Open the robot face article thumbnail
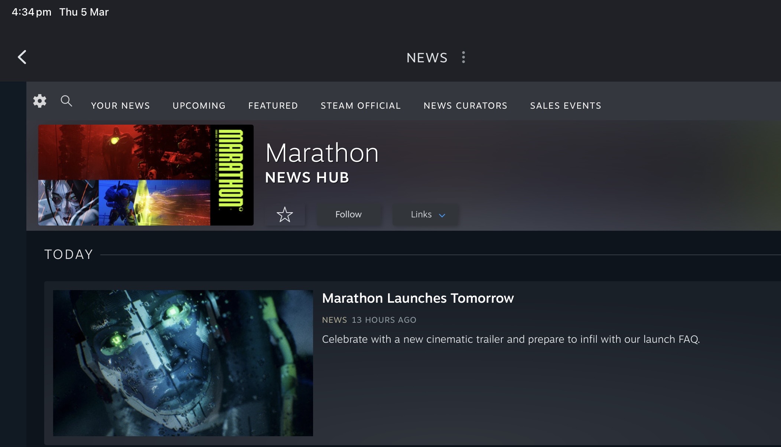Image resolution: width=781 pixels, height=447 pixels. pyautogui.click(x=183, y=363)
